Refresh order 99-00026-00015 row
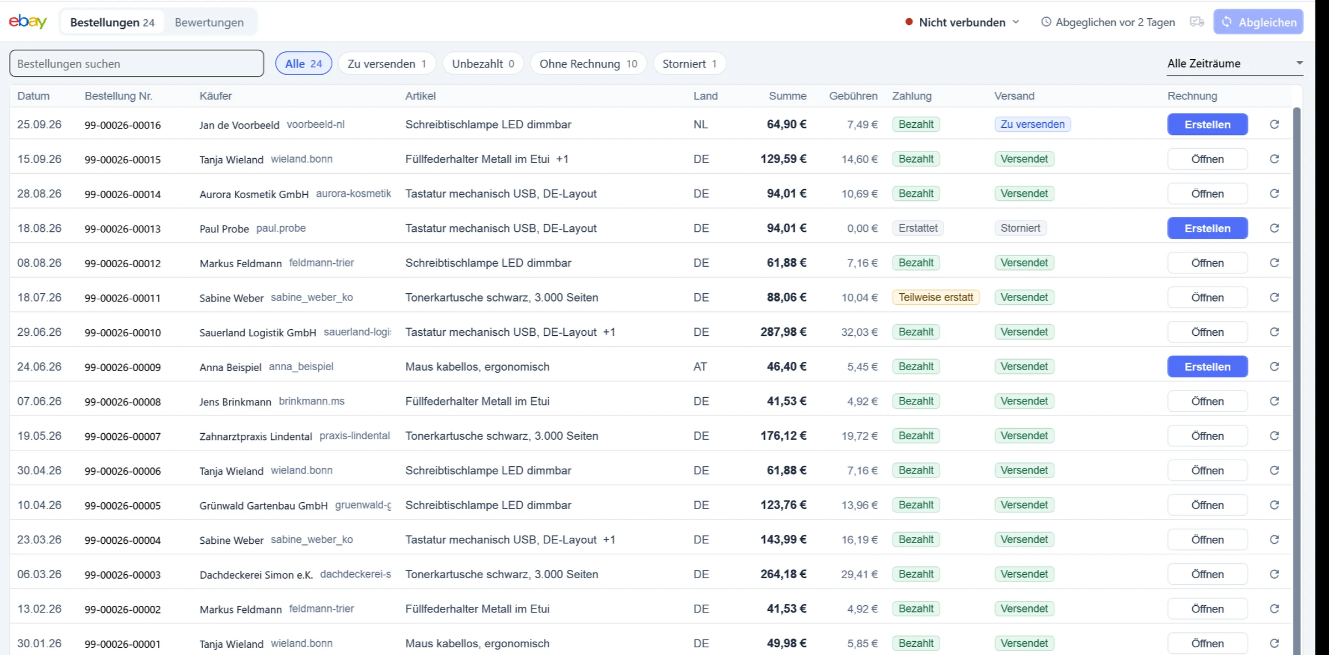This screenshot has height=655, width=1329. click(x=1274, y=159)
